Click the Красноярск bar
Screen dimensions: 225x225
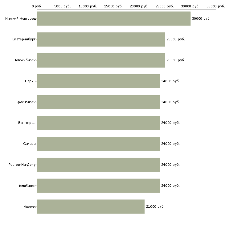click(98, 102)
